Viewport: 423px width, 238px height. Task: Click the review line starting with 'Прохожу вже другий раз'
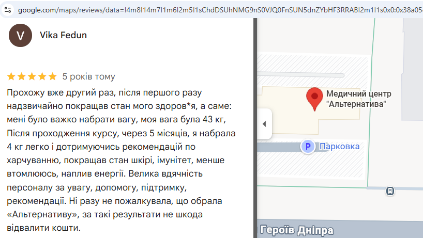(104, 92)
